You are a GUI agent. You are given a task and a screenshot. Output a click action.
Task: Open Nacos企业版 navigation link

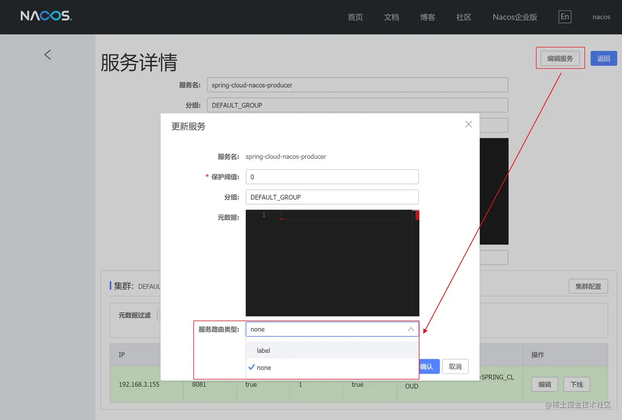515,17
